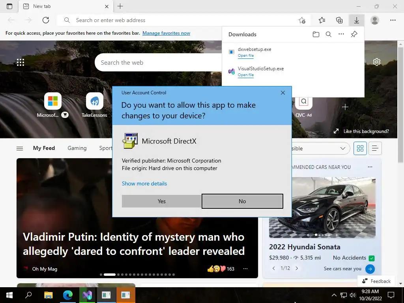The width and height of the screenshot is (404, 303).
Task: Open file link under dxwebsetup.exe
Action: (x=245, y=56)
